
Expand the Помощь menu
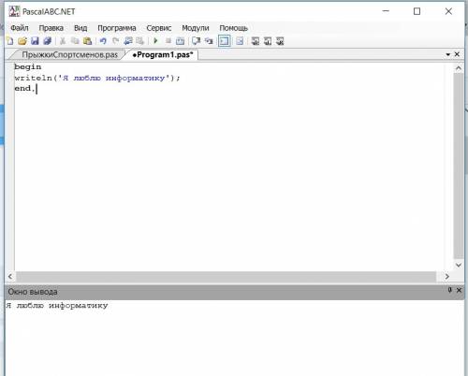[234, 28]
